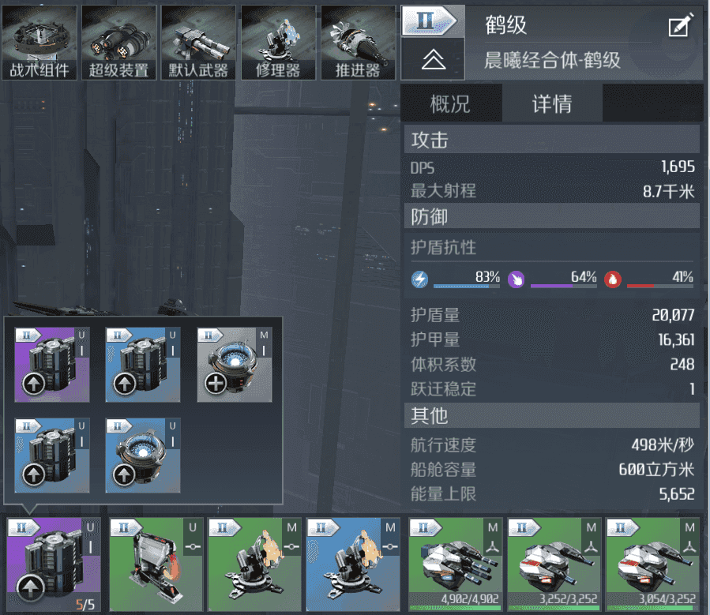Click the 83% electromagnetic shield resistance bar

[467, 286]
